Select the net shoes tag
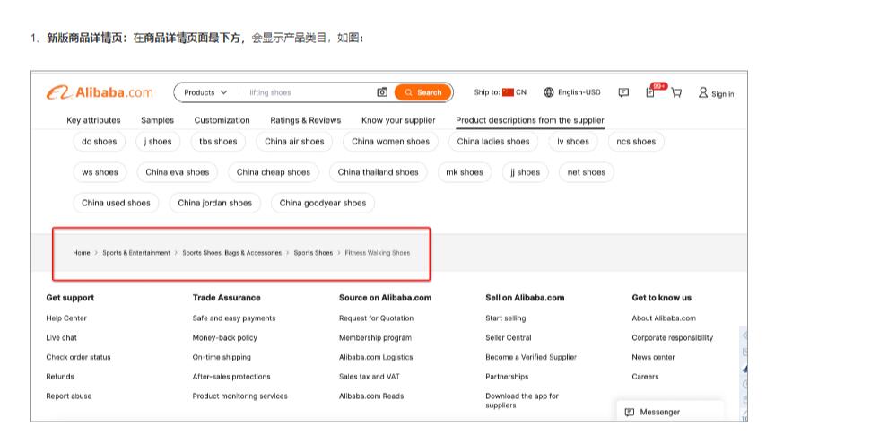Viewport: 888px width, 444px height. (587, 172)
